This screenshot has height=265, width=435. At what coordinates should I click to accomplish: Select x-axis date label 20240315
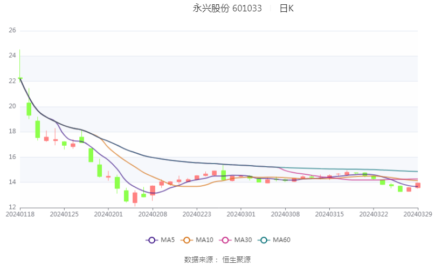coord(329,214)
